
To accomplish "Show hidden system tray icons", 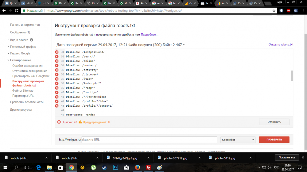I will coord(258,167).
